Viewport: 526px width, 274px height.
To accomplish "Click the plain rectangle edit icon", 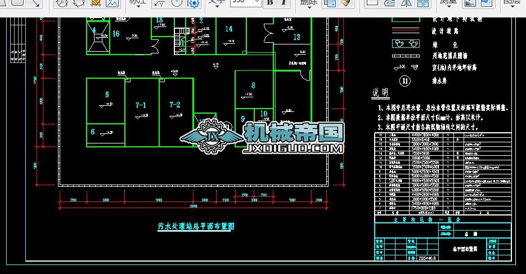I will click(372, 3).
